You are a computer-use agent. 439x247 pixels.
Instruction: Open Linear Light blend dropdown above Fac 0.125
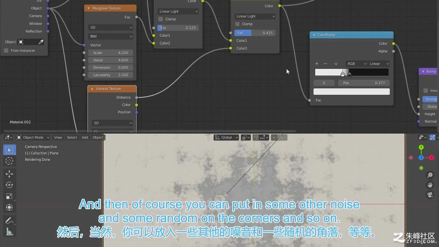pyautogui.click(x=178, y=11)
